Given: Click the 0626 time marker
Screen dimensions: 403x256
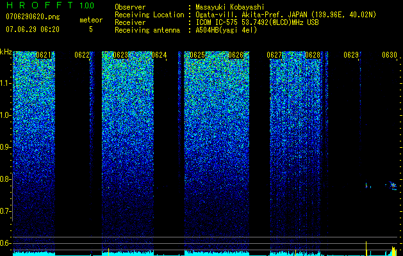Looking at the screenshot, I should click(x=236, y=55).
